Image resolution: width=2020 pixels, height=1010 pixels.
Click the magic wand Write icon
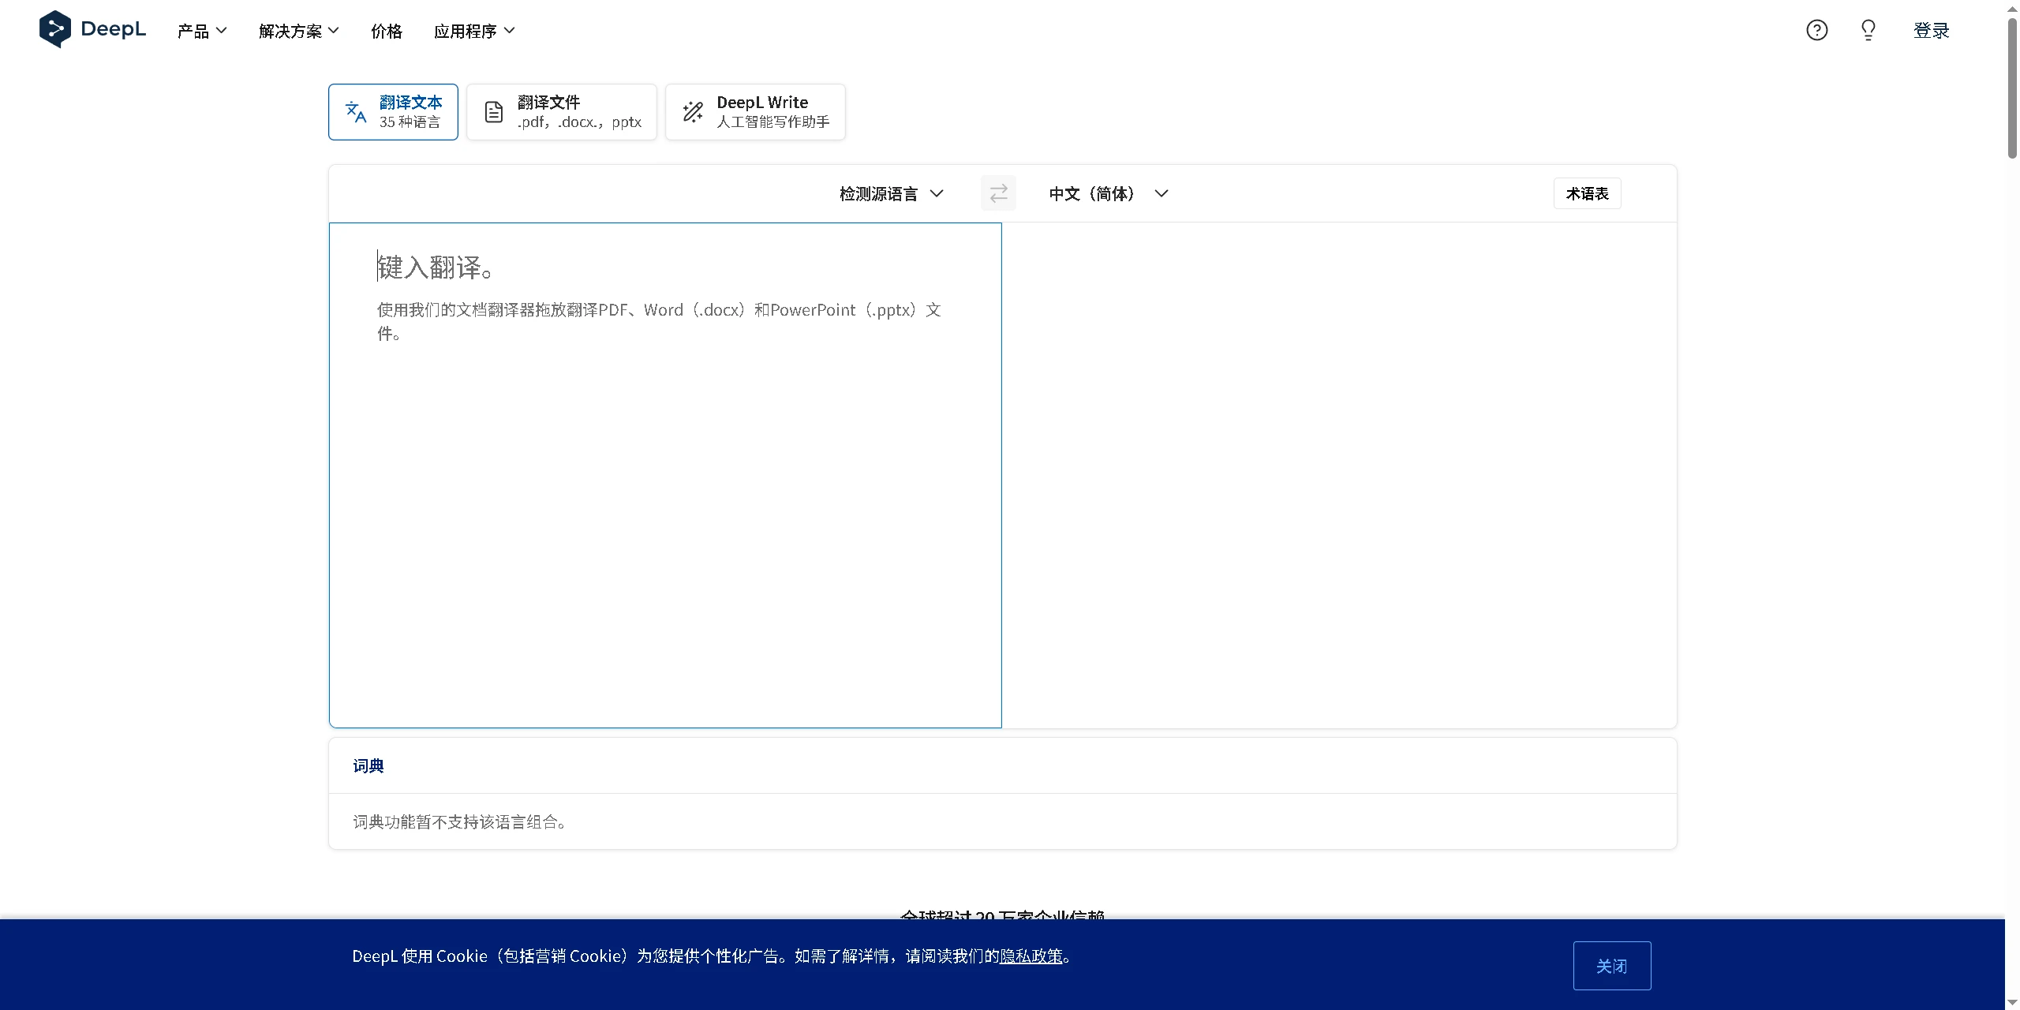[693, 112]
